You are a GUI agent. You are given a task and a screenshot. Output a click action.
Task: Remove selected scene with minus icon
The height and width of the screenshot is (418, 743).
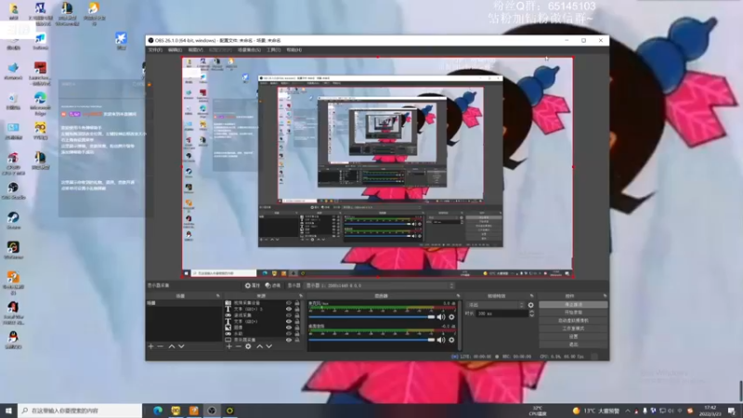(x=160, y=346)
